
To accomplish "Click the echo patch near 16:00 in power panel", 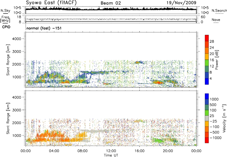I will tap(139, 62).
